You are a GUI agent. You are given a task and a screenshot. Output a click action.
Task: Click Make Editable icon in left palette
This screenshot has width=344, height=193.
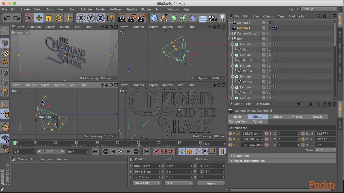5,31
